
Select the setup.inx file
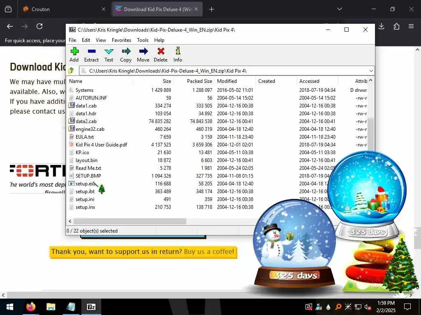tap(85, 207)
